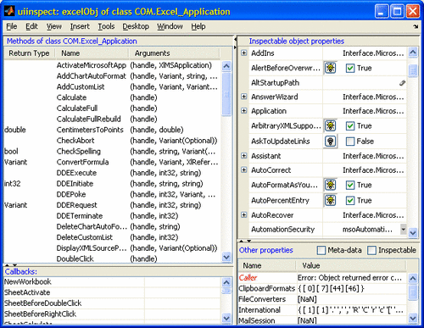424x328 pixels.
Task: Click the dim bulb icon beside AskToUpdateLinks
Action: tap(330, 142)
